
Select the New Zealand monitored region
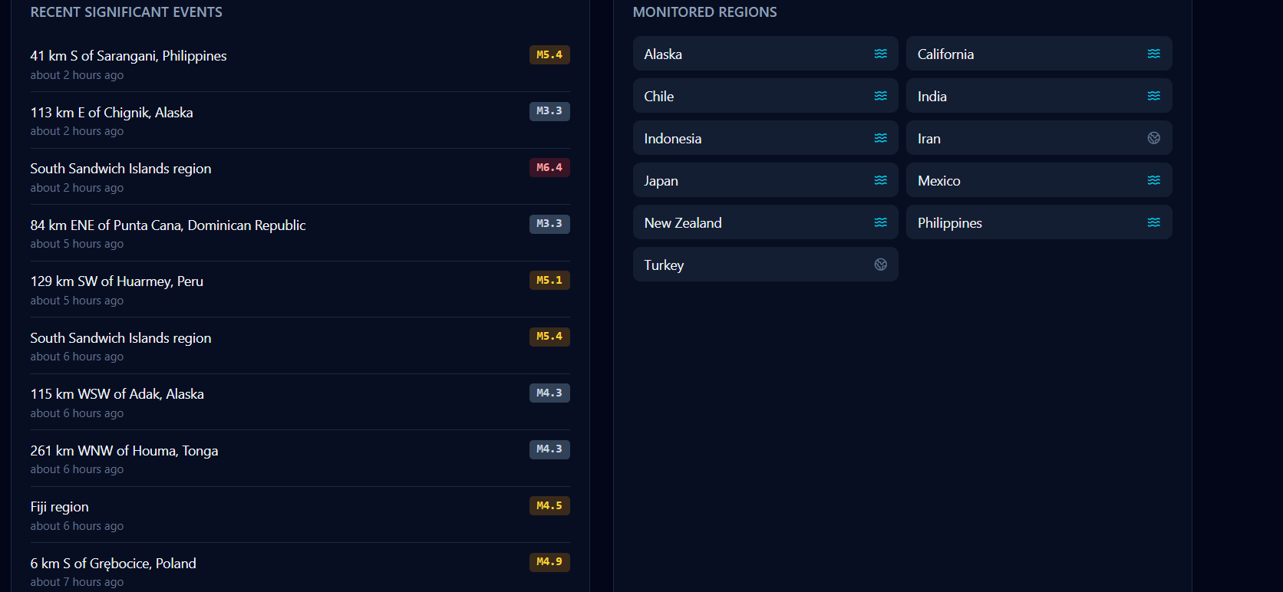pyautogui.click(x=765, y=222)
